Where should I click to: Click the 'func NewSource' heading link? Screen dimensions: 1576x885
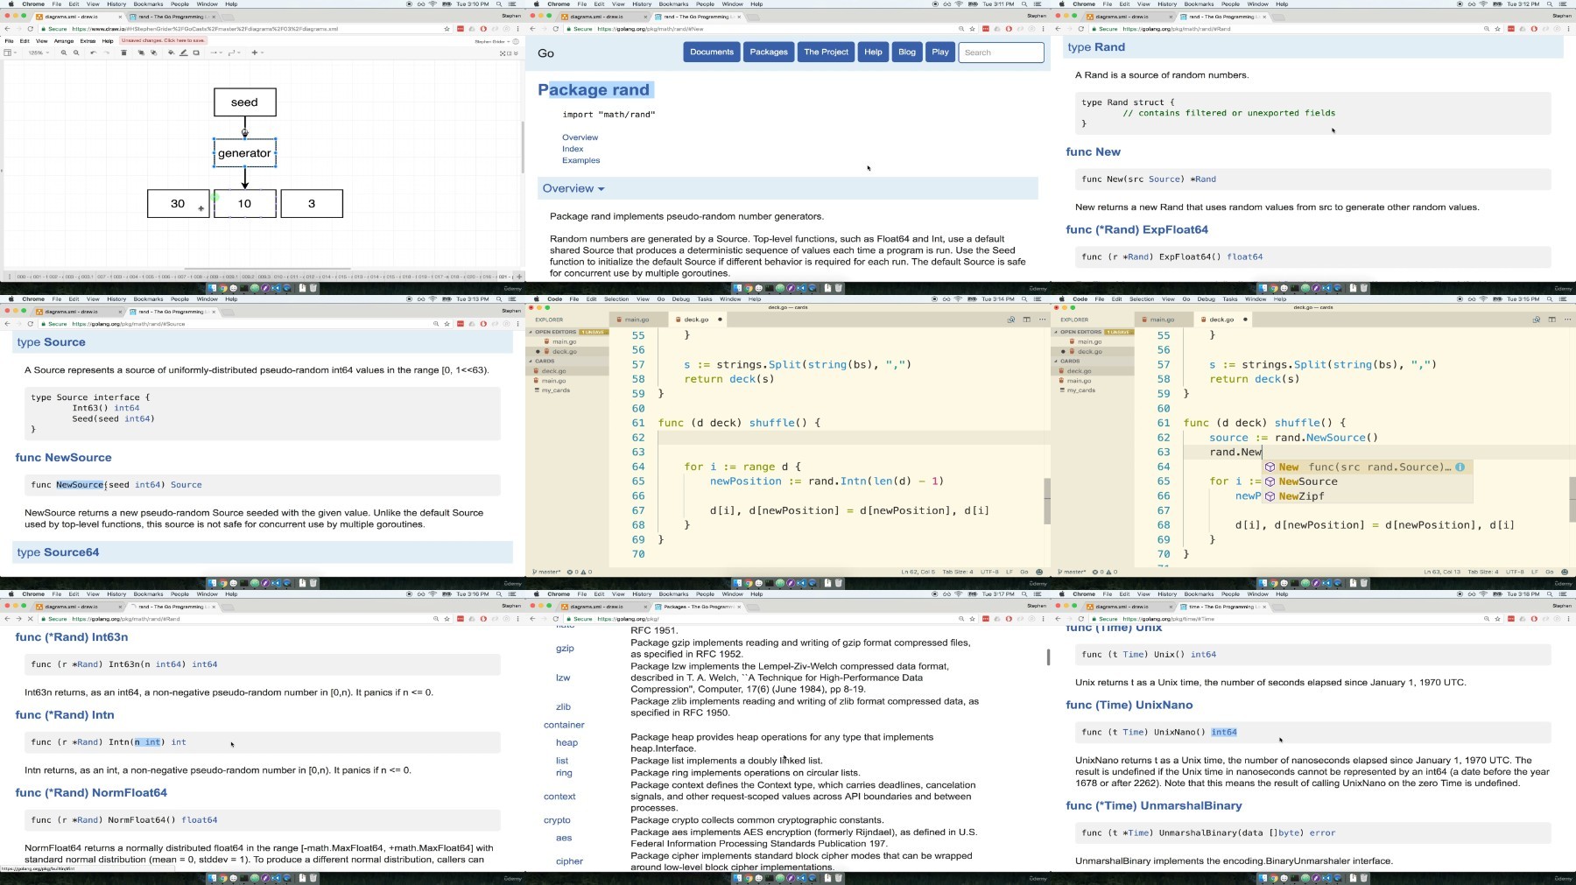tap(63, 457)
